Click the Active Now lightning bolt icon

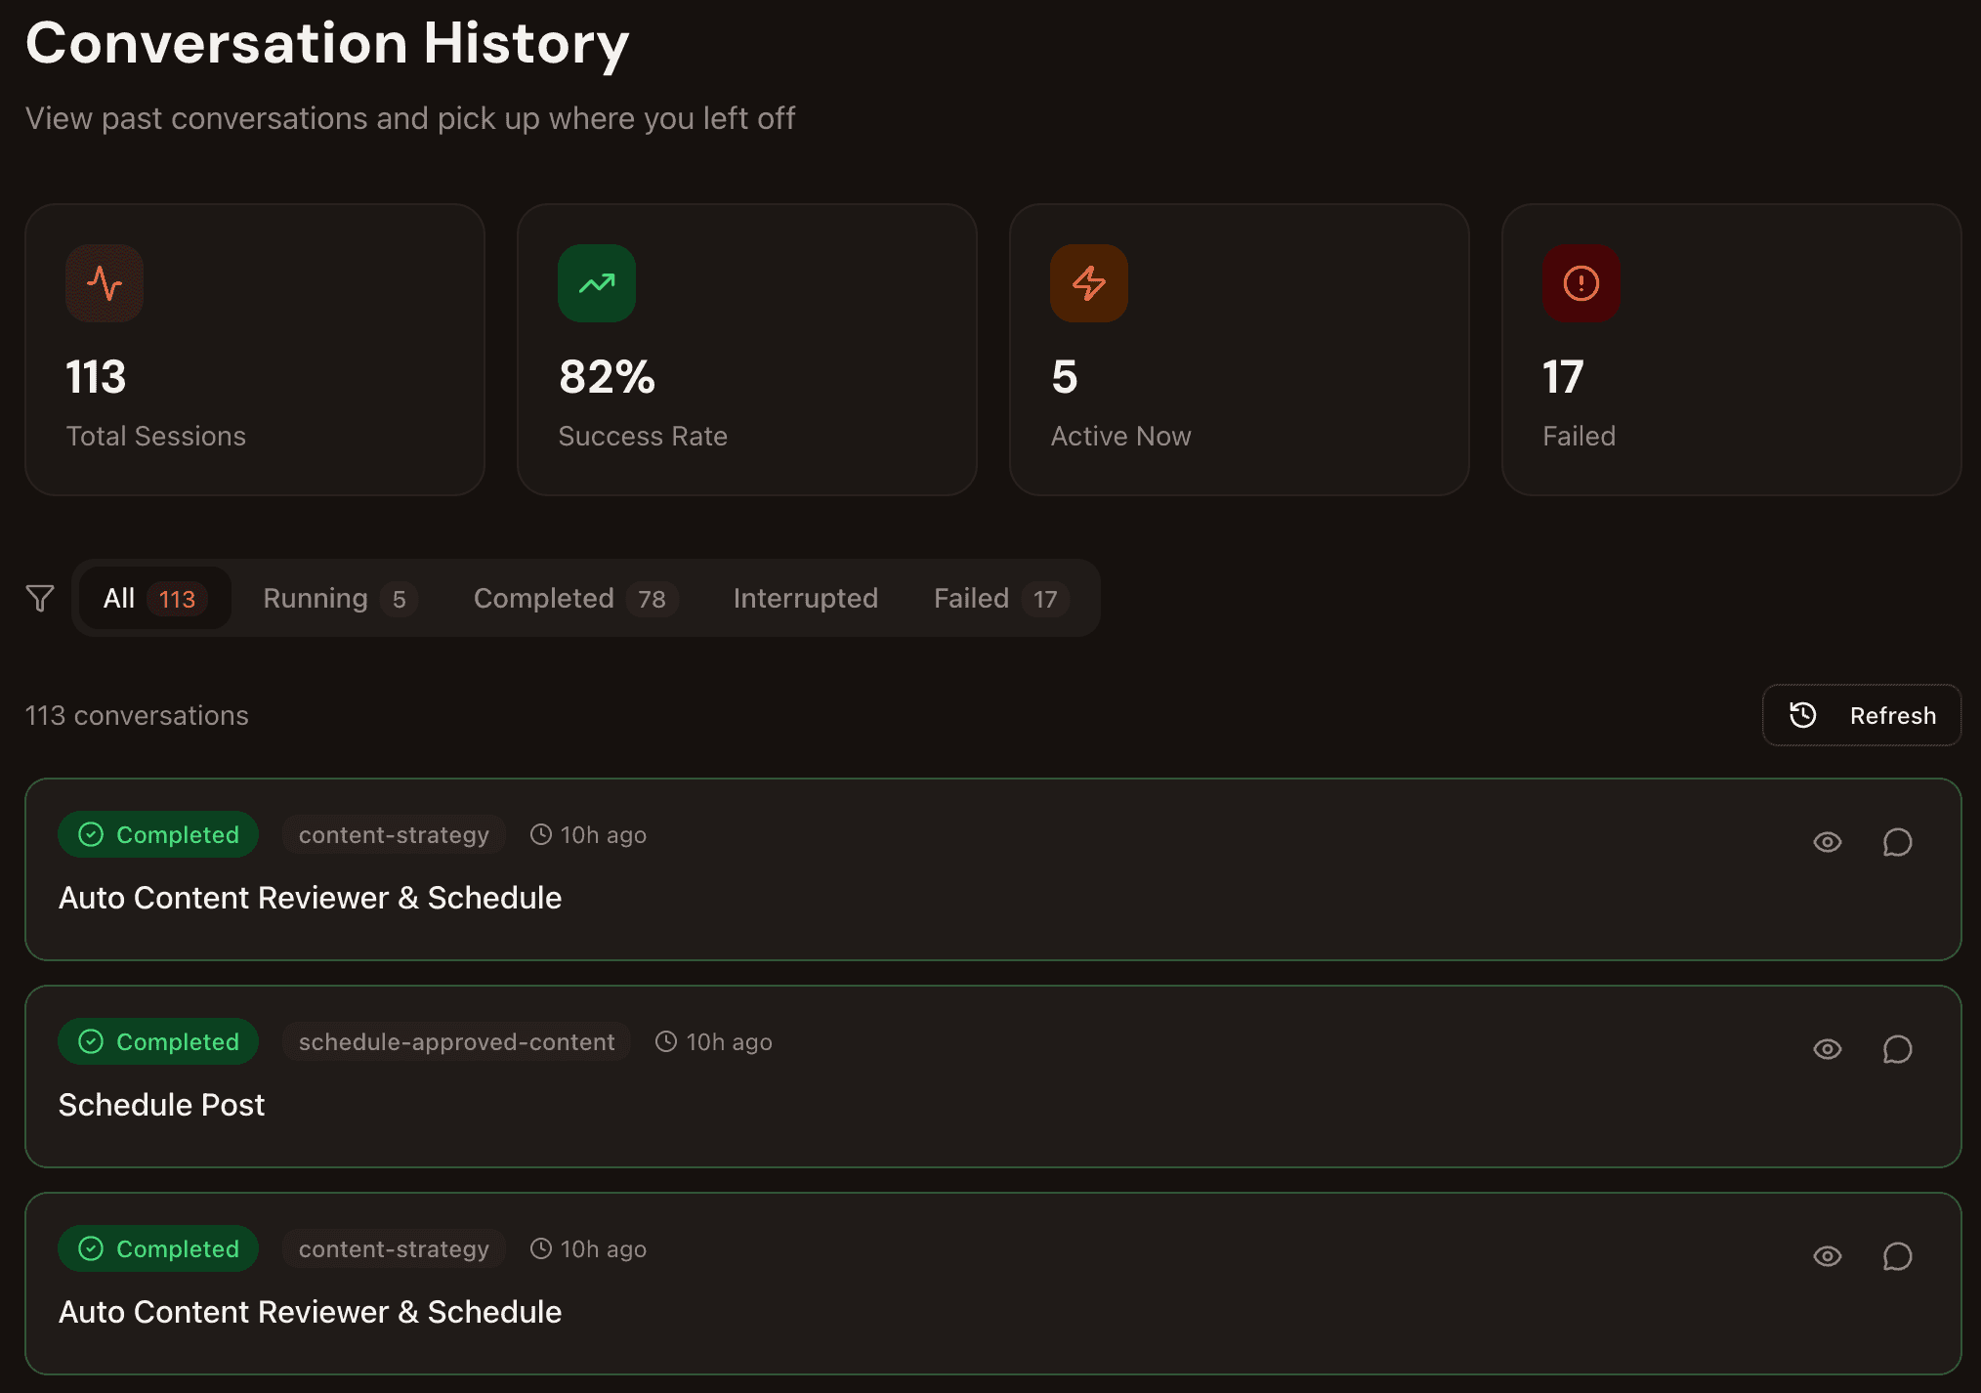pyautogui.click(x=1089, y=283)
